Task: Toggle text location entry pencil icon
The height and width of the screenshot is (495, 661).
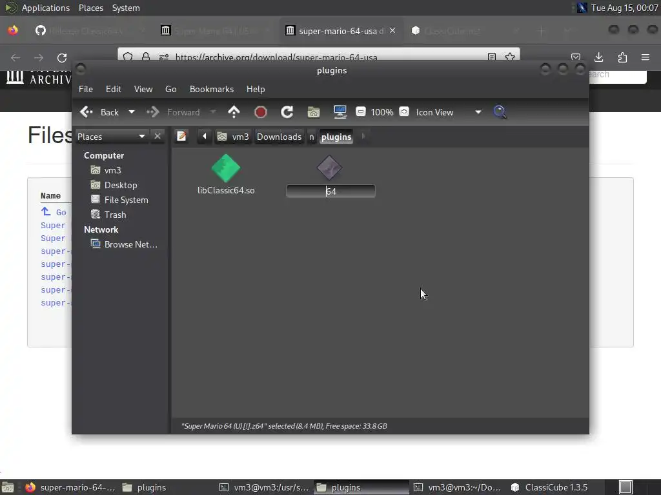Action: coord(181,137)
